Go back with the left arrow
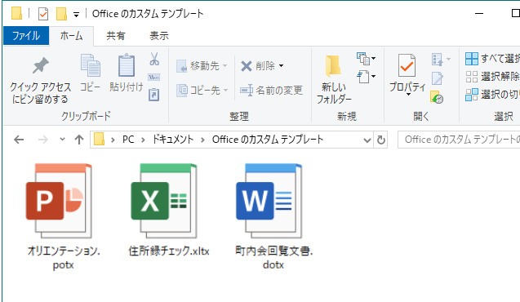 (19, 140)
